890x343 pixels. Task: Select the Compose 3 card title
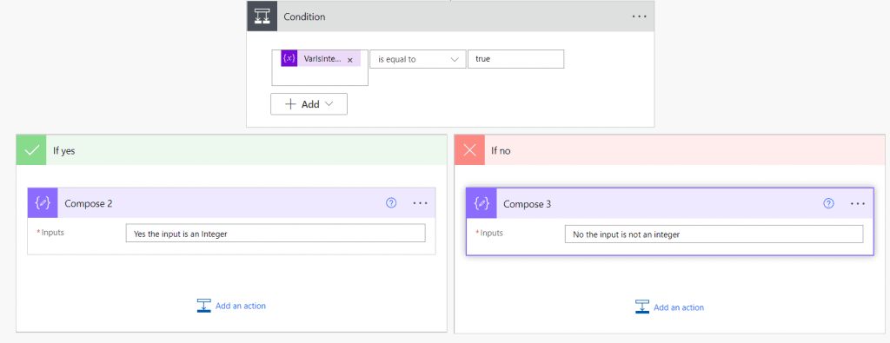[528, 204]
